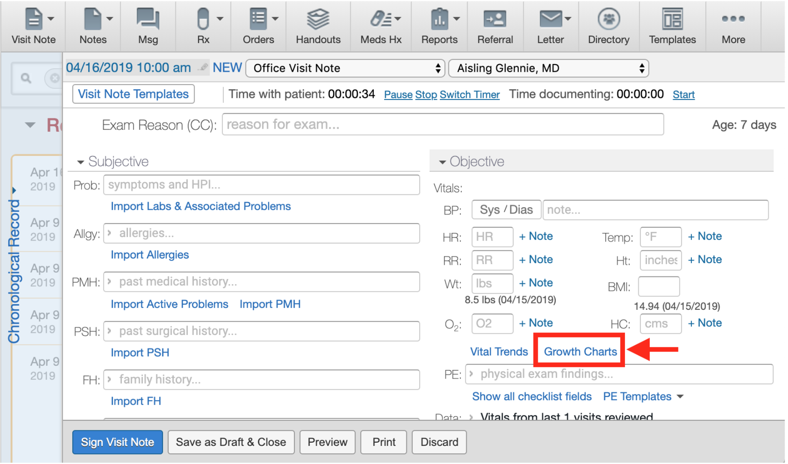Viewport: 788px width, 464px height.
Task: Click the More ellipsis icon
Action: pyautogui.click(x=733, y=19)
